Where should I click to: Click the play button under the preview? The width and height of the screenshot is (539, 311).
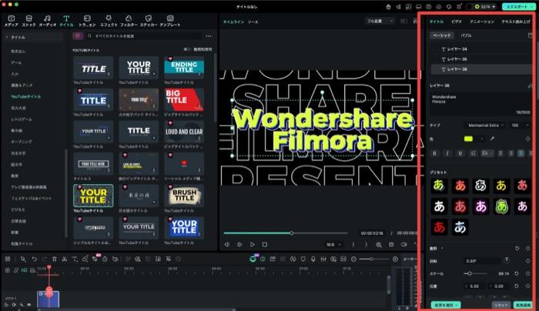click(x=253, y=244)
